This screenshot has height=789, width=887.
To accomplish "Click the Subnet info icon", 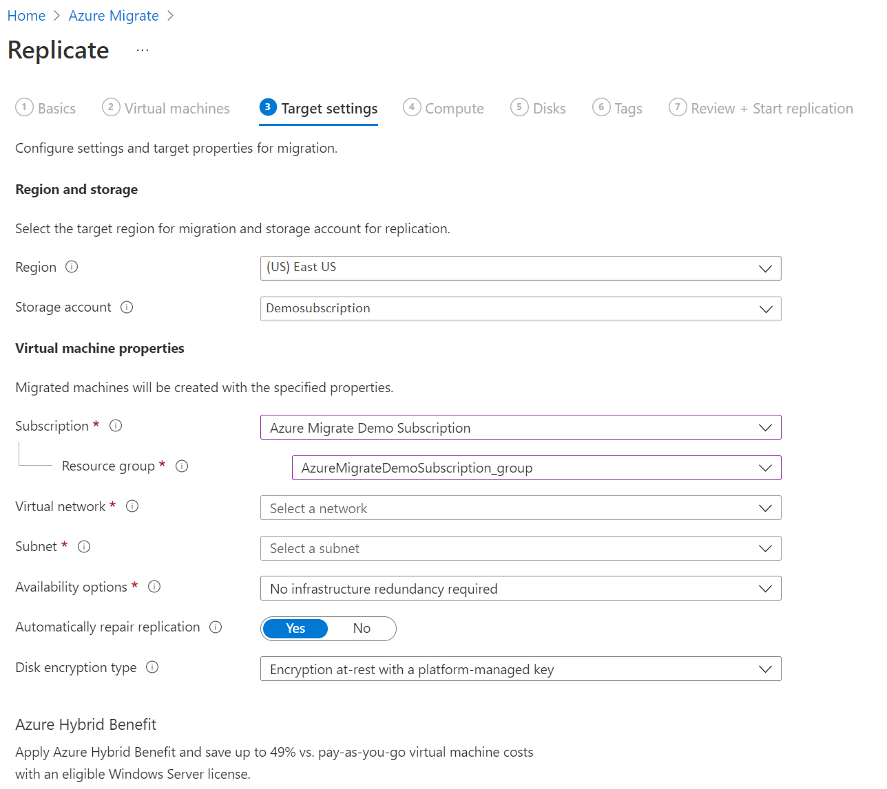I will (x=84, y=547).
